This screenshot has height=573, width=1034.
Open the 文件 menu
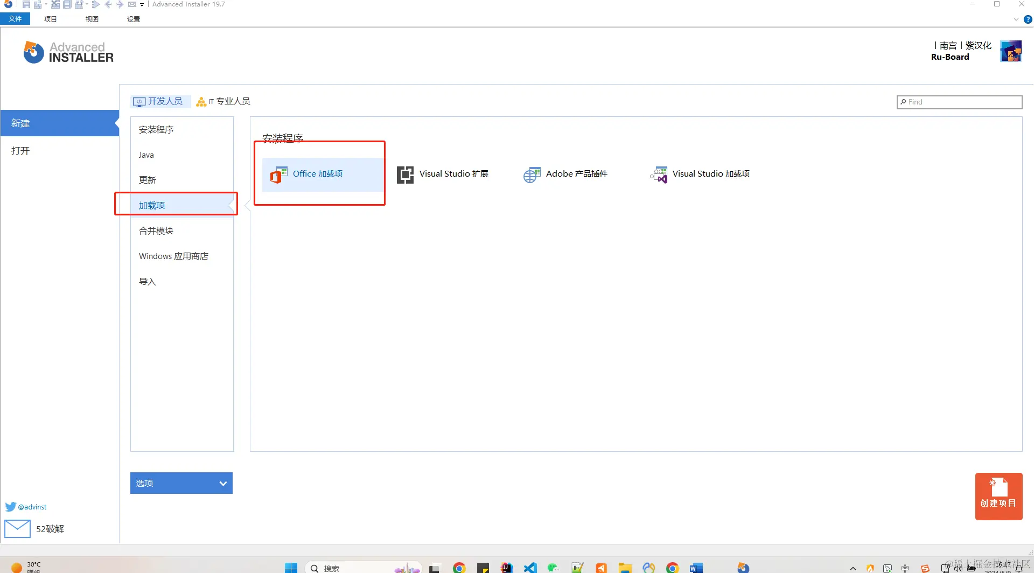15,19
